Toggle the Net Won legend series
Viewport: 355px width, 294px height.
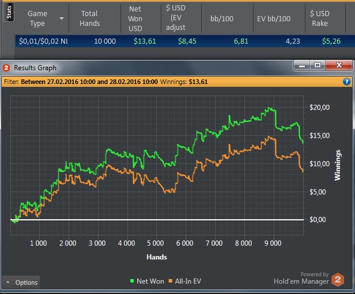click(147, 281)
